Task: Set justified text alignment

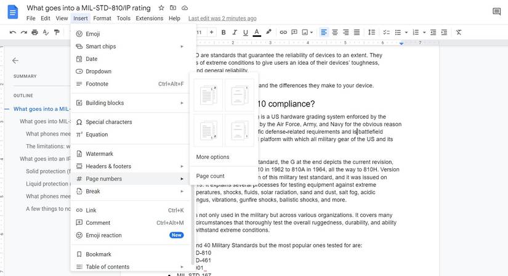Action: click(357, 33)
